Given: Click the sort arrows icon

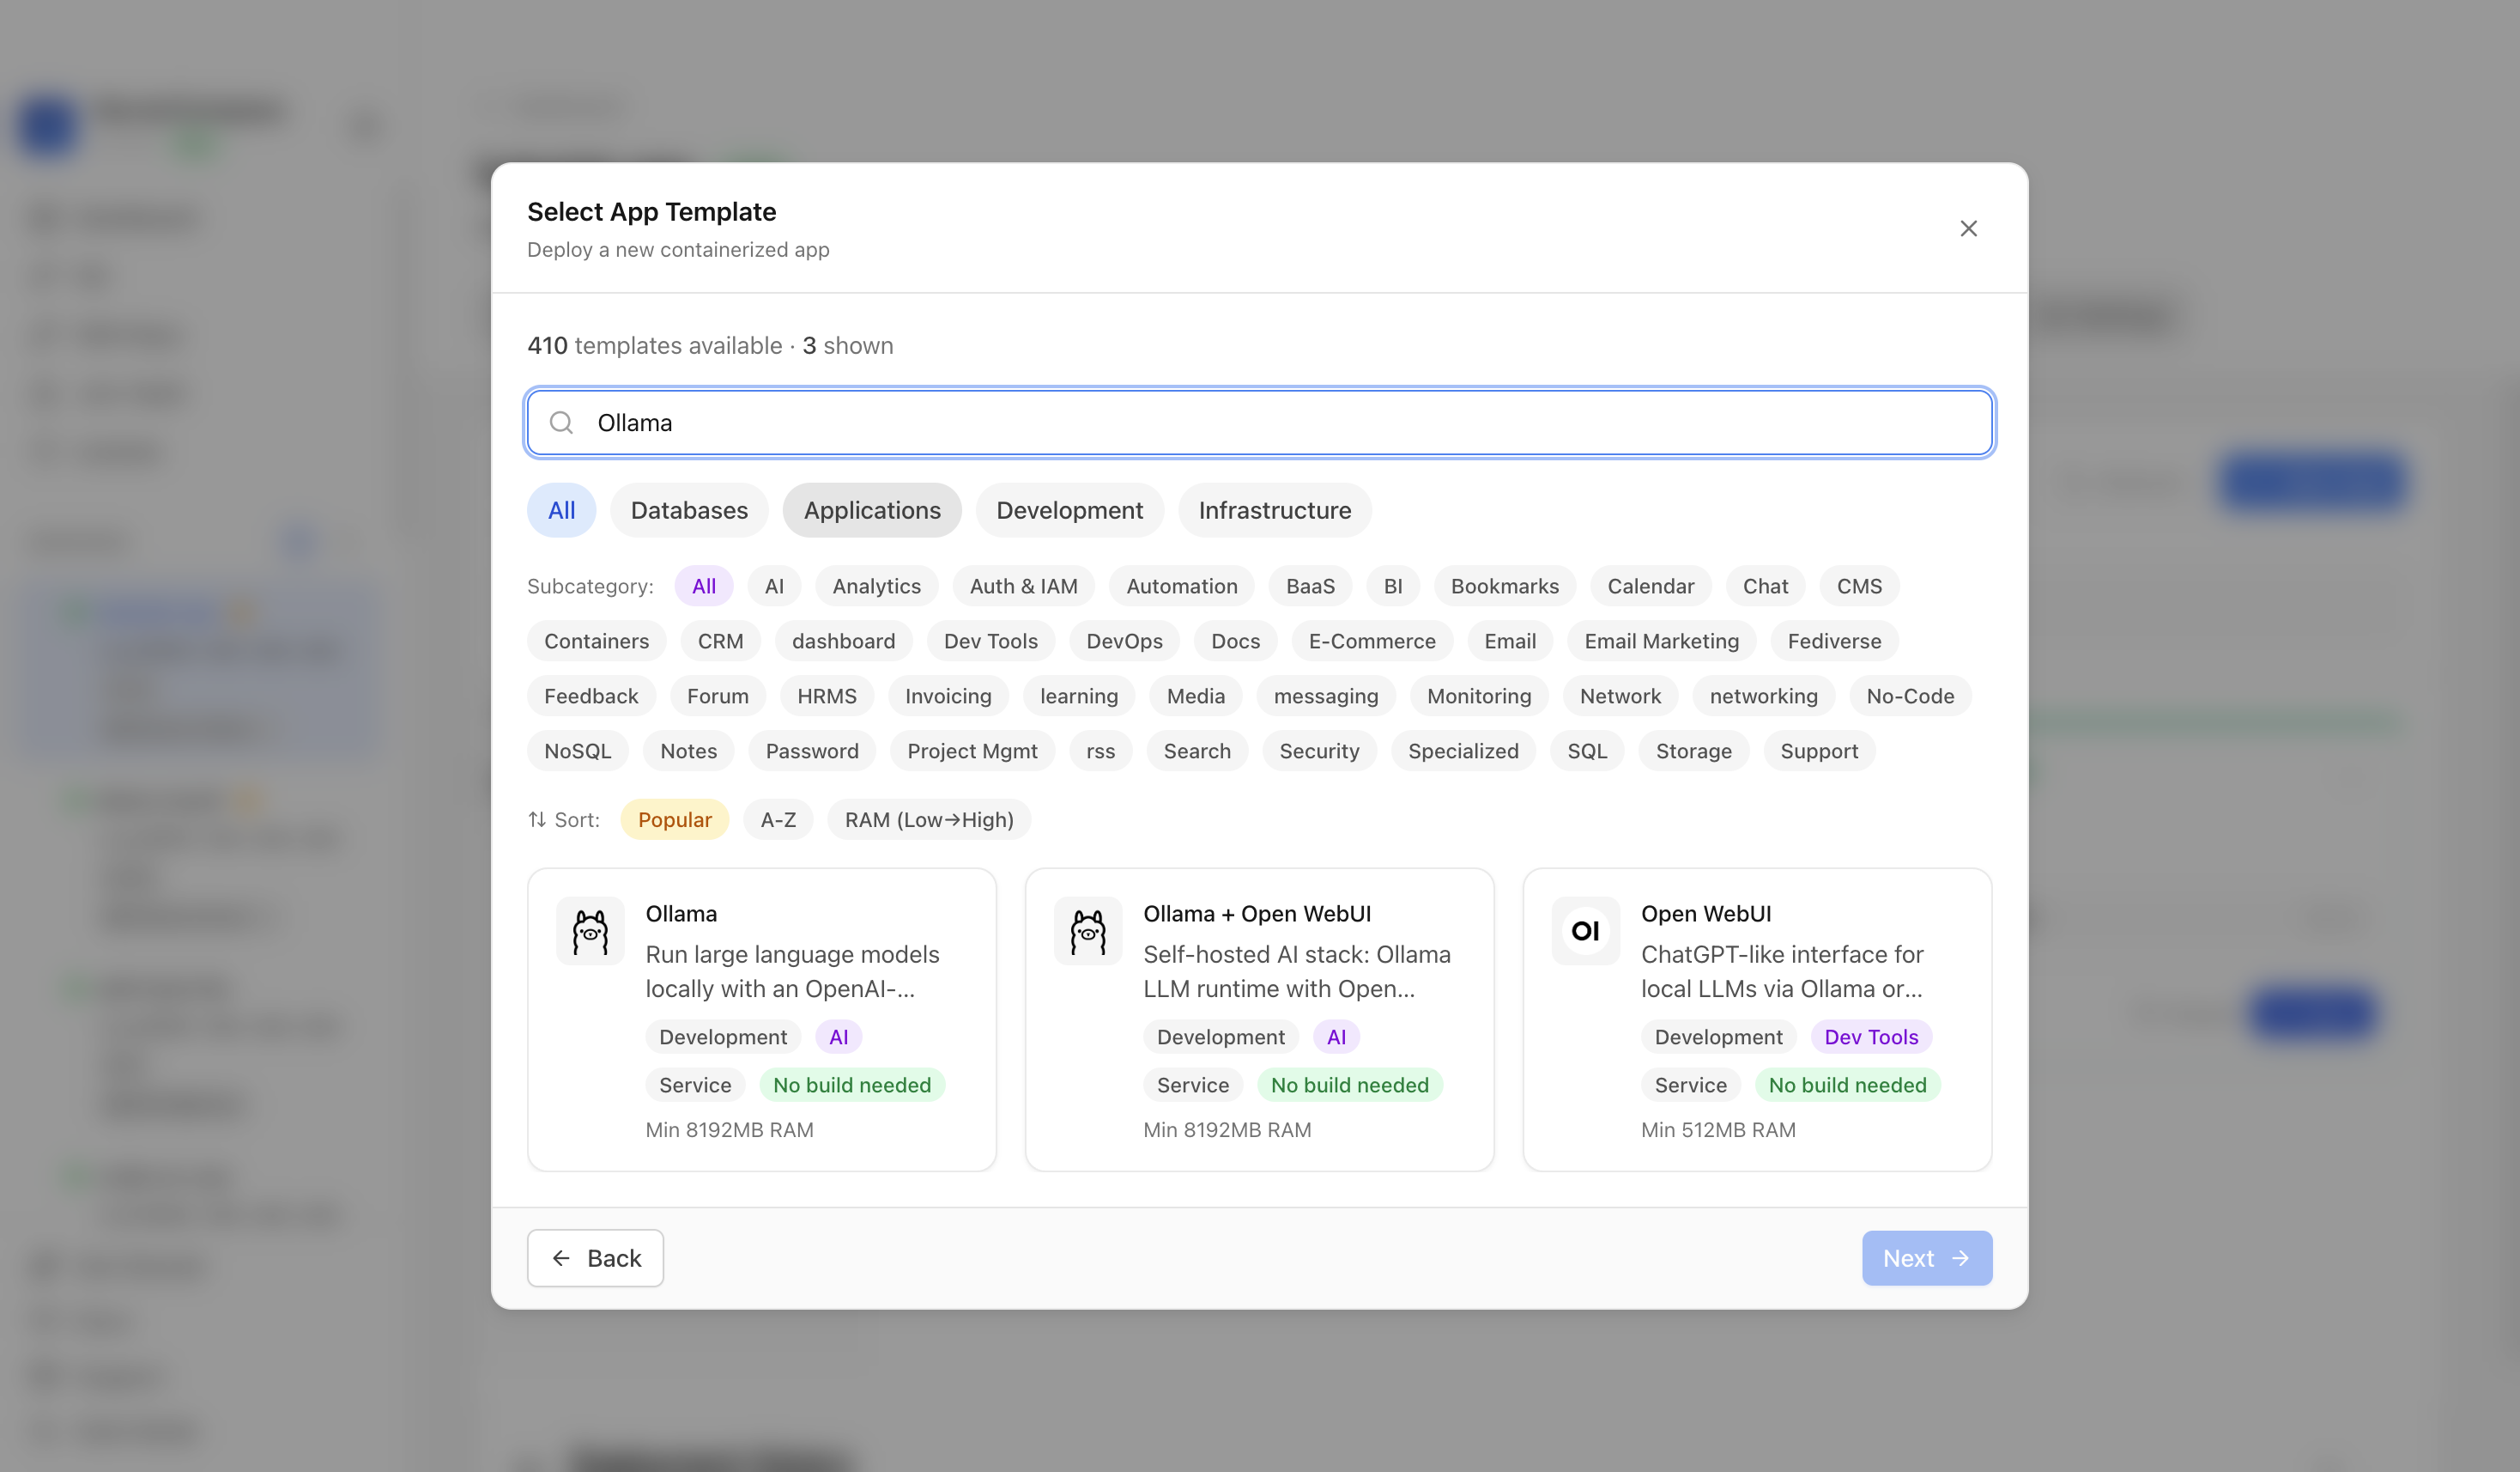Looking at the screenshot, I should 537,819.
